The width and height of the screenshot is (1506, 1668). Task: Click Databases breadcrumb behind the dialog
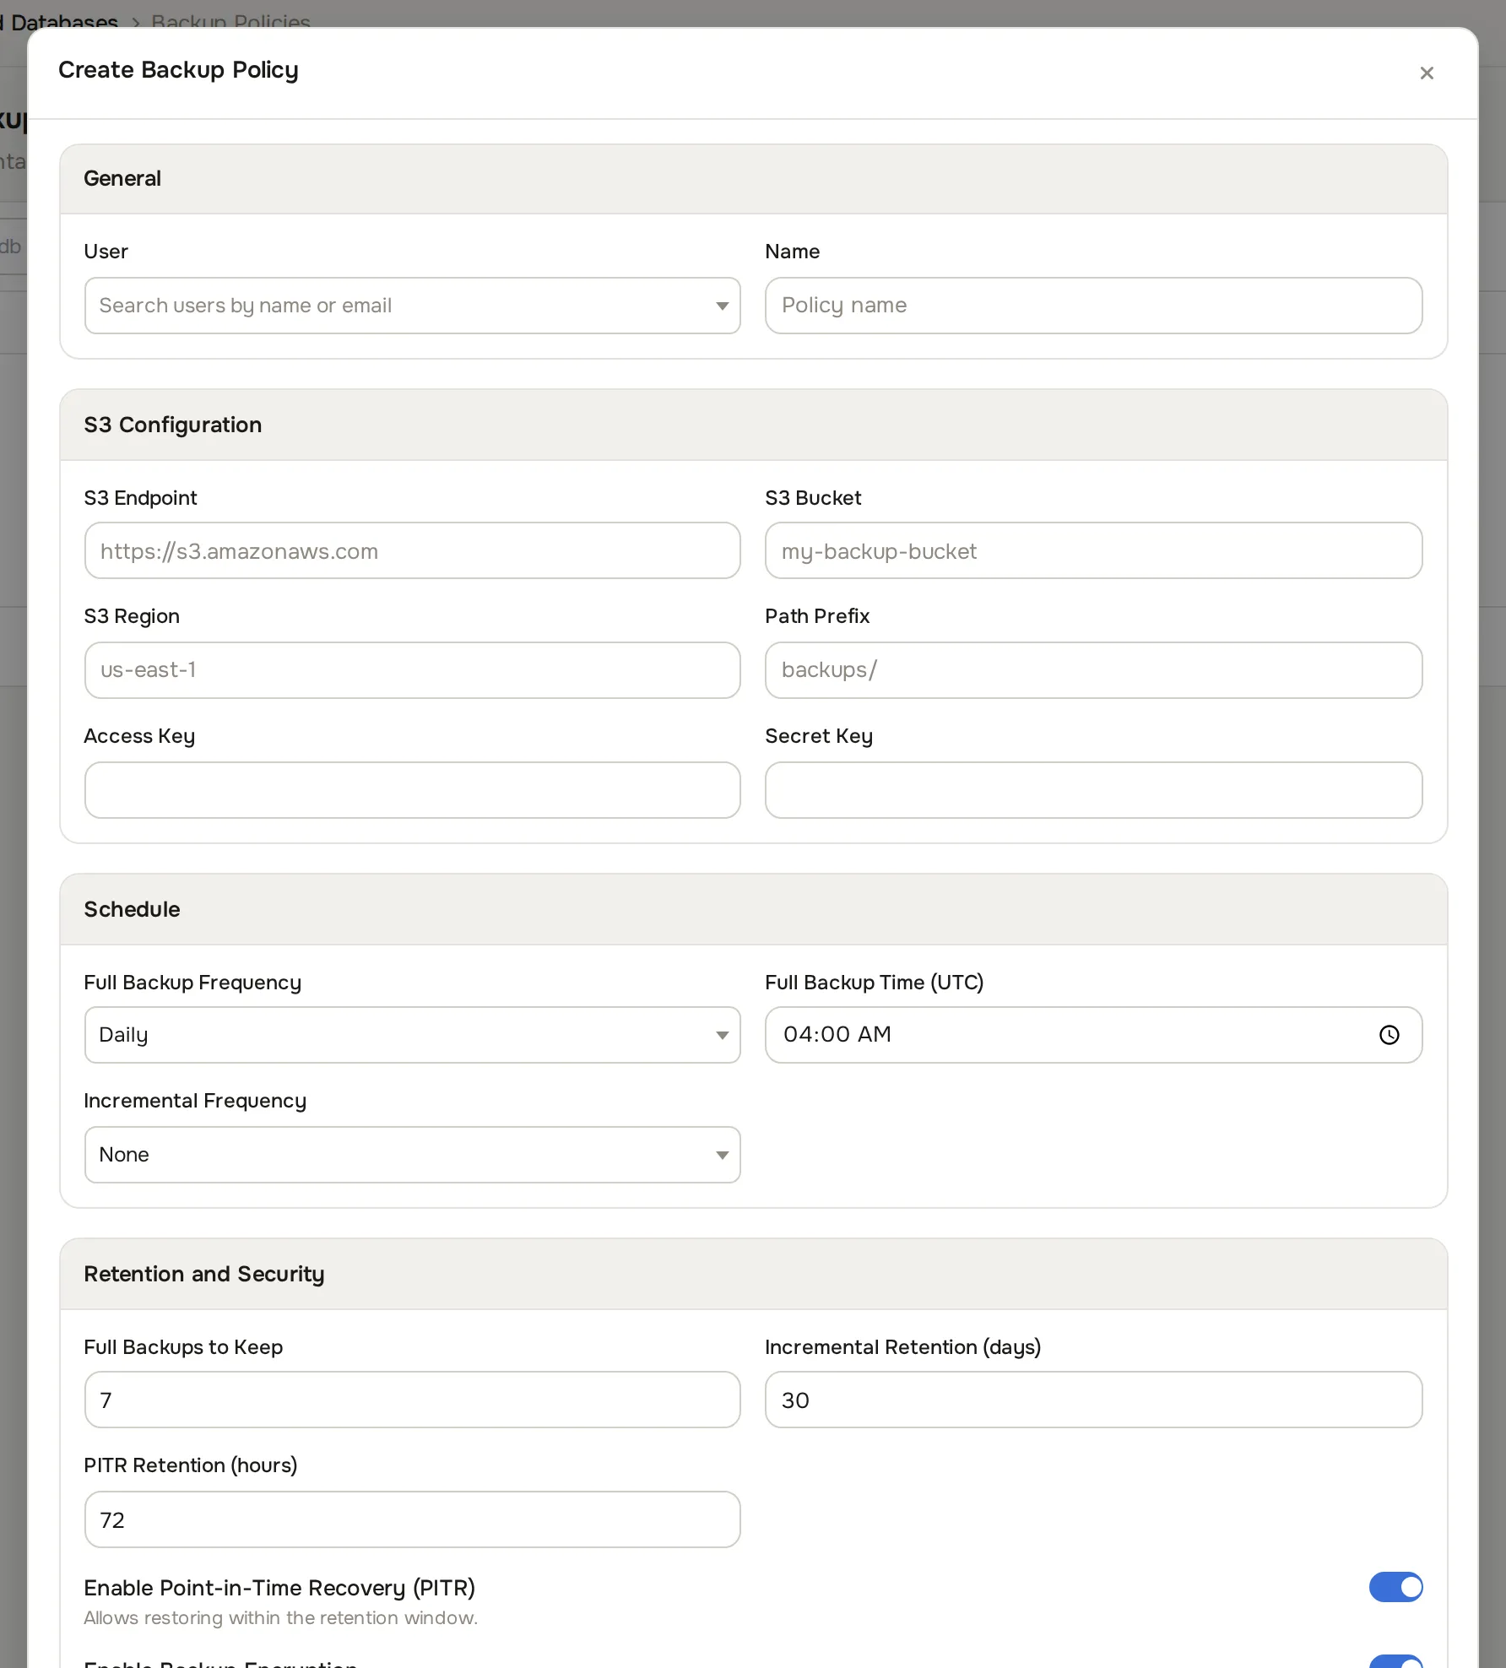click(61, 22)
